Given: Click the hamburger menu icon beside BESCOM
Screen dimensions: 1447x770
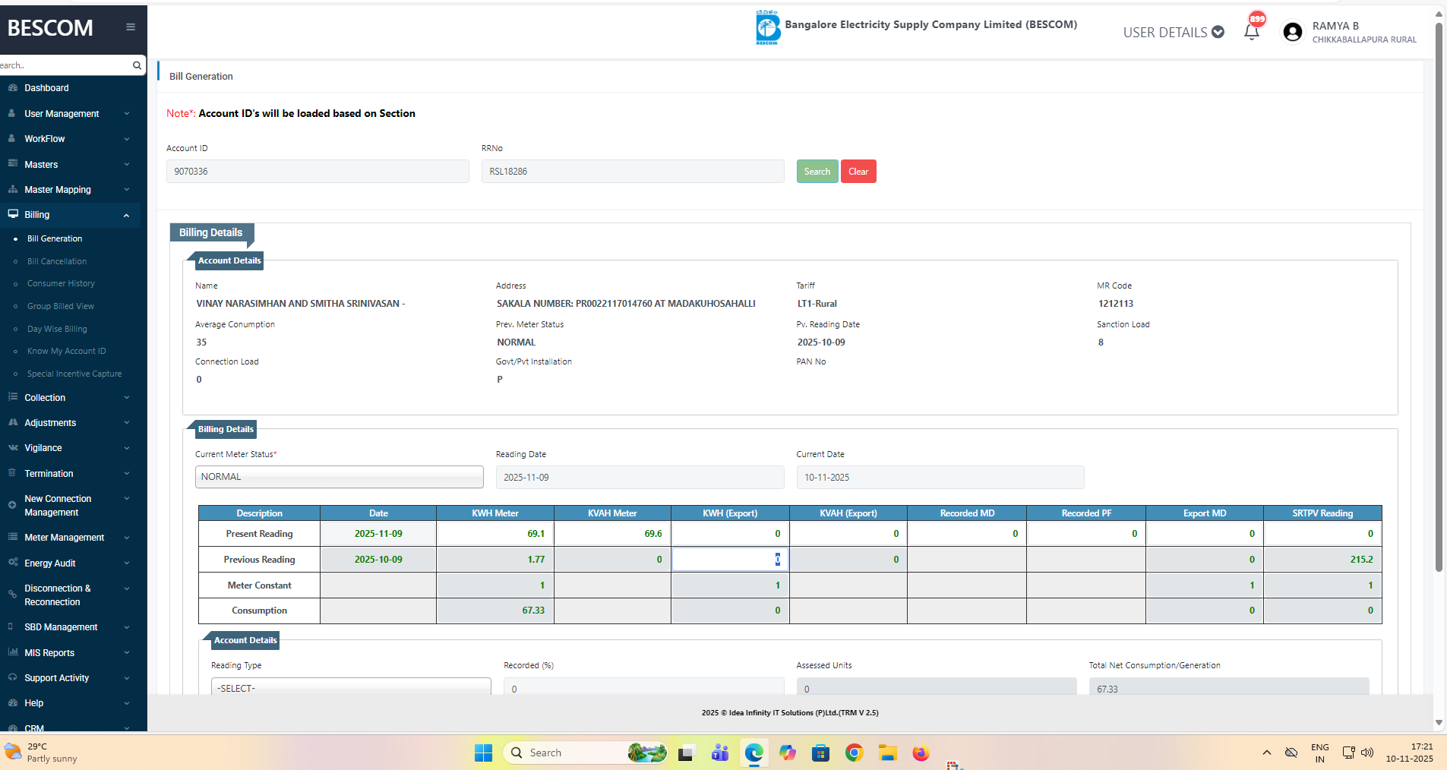Looking at the screenshot, I should pos(131,27).
